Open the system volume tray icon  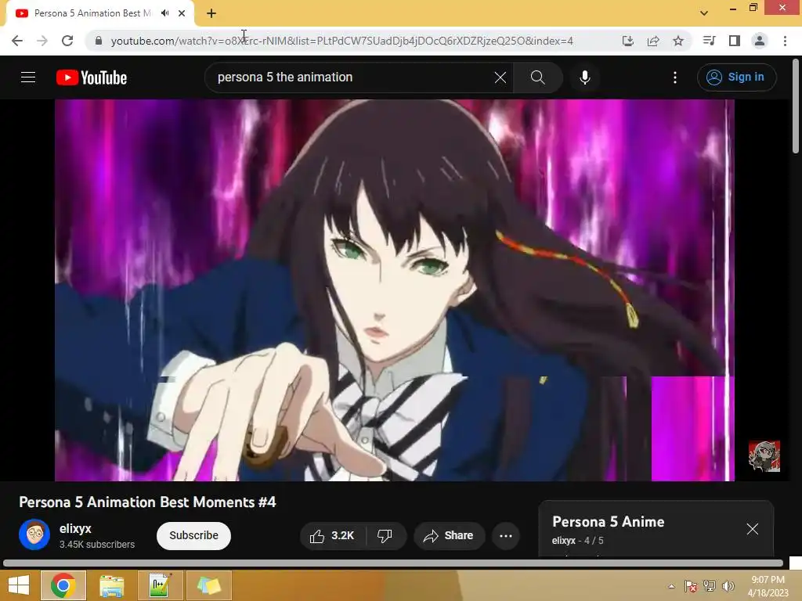click(x=728, y=586)
